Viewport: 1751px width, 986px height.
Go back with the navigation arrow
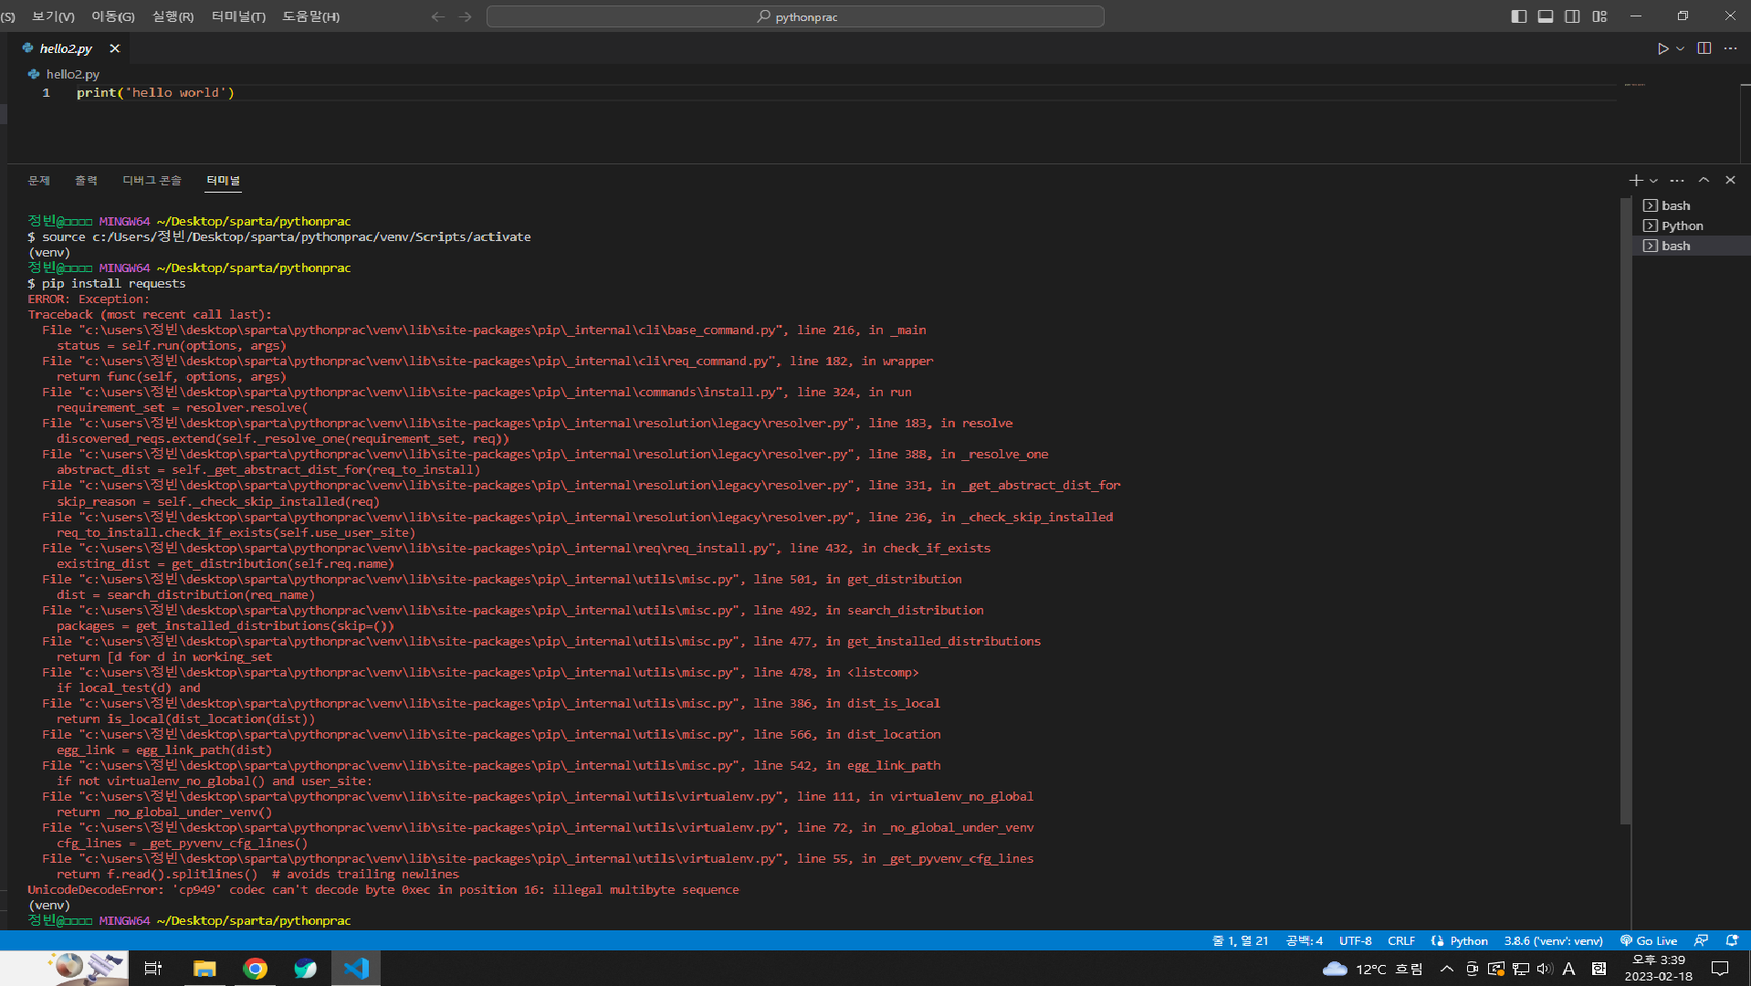(x=438, y=16)
